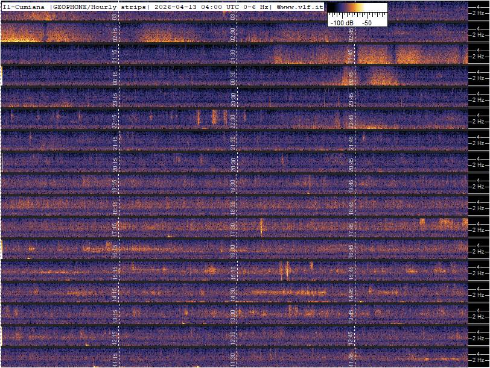Select the 17:30 time marker
Image resolution: width=490 pixels, height=368 pixels.
(x=234, y=229)
